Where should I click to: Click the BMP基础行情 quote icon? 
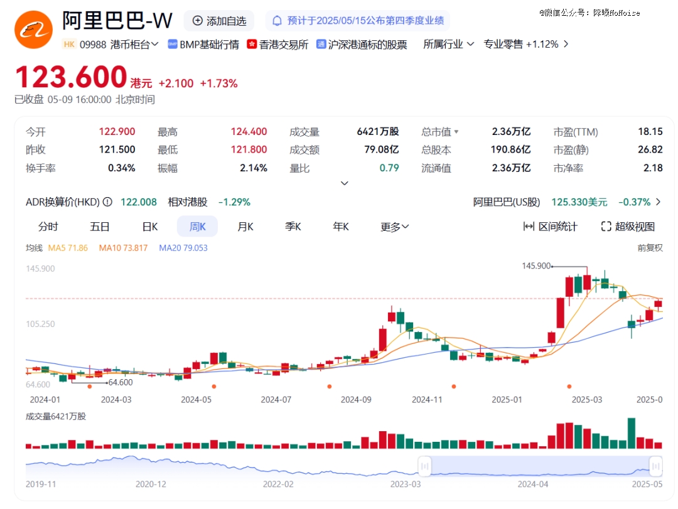pyautogui.click(x=173, y=45)
